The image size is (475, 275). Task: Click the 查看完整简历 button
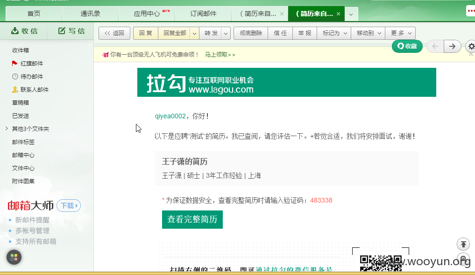pyautogui.click(x=192, y=219)
